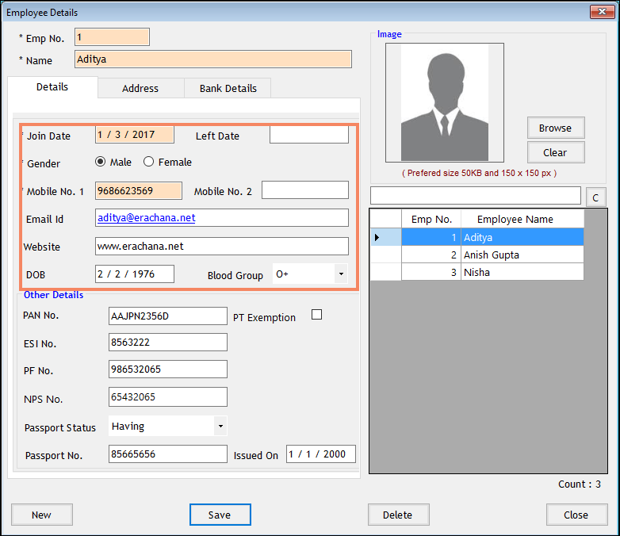Click the Issued On date field
Image resolution: width=620 pixels, height=536 pixels.
point(320,454)
